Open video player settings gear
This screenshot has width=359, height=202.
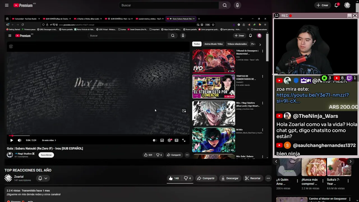[x=169, y=140]
